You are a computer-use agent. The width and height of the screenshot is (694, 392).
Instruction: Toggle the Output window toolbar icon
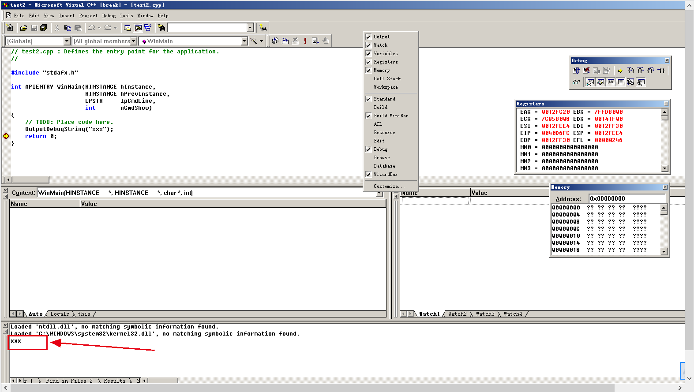click(x=138, y=28)
